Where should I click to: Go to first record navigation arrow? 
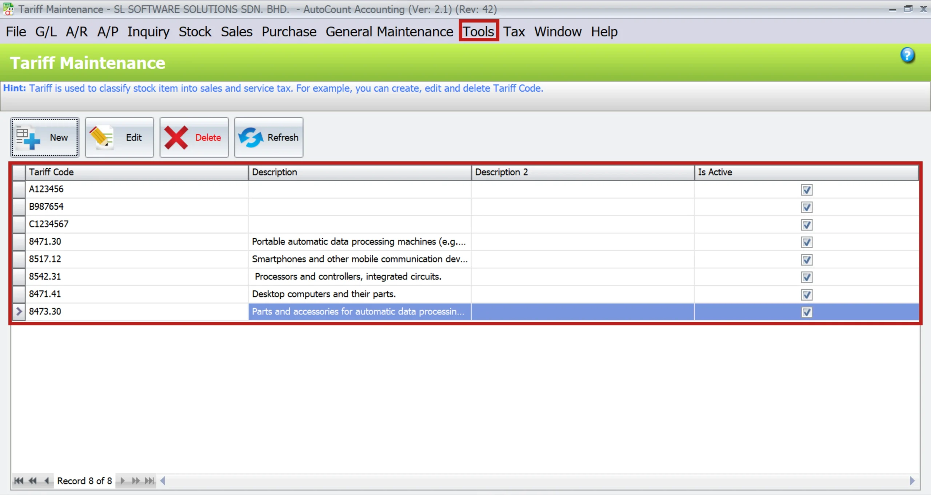click(19, 481)
